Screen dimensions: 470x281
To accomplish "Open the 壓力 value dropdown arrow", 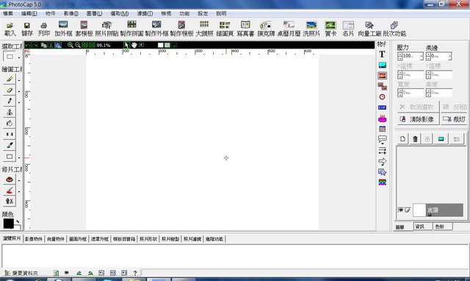I will (x=421, y=56).
